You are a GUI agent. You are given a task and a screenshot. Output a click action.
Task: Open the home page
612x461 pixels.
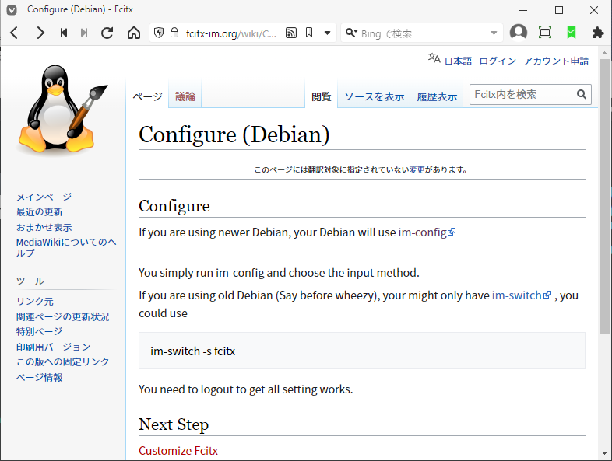tap(134, 33)
